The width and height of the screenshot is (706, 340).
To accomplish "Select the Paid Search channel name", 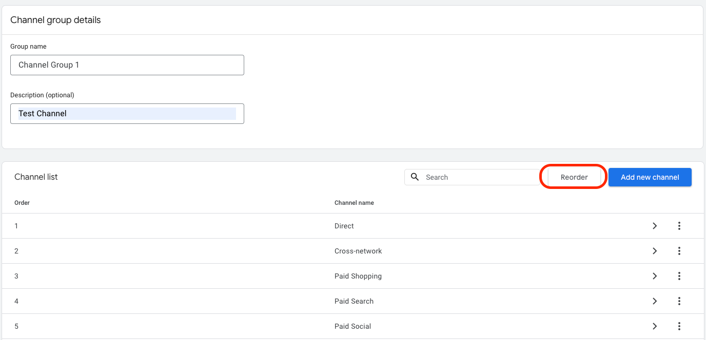I will [354, 301].
